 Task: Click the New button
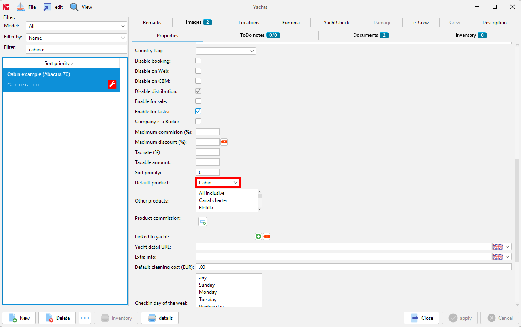point(19,318)
